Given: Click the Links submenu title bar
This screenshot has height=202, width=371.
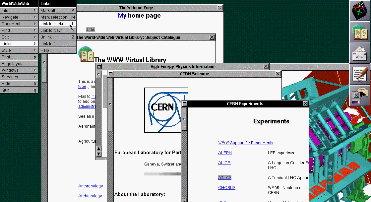Looking at the screenshot, I should click(57, 4).
